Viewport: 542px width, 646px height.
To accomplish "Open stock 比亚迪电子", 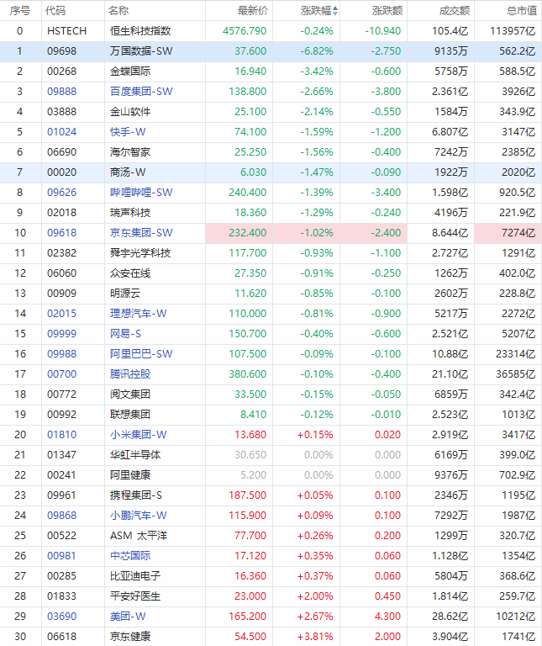I will (x=135, y=576).
